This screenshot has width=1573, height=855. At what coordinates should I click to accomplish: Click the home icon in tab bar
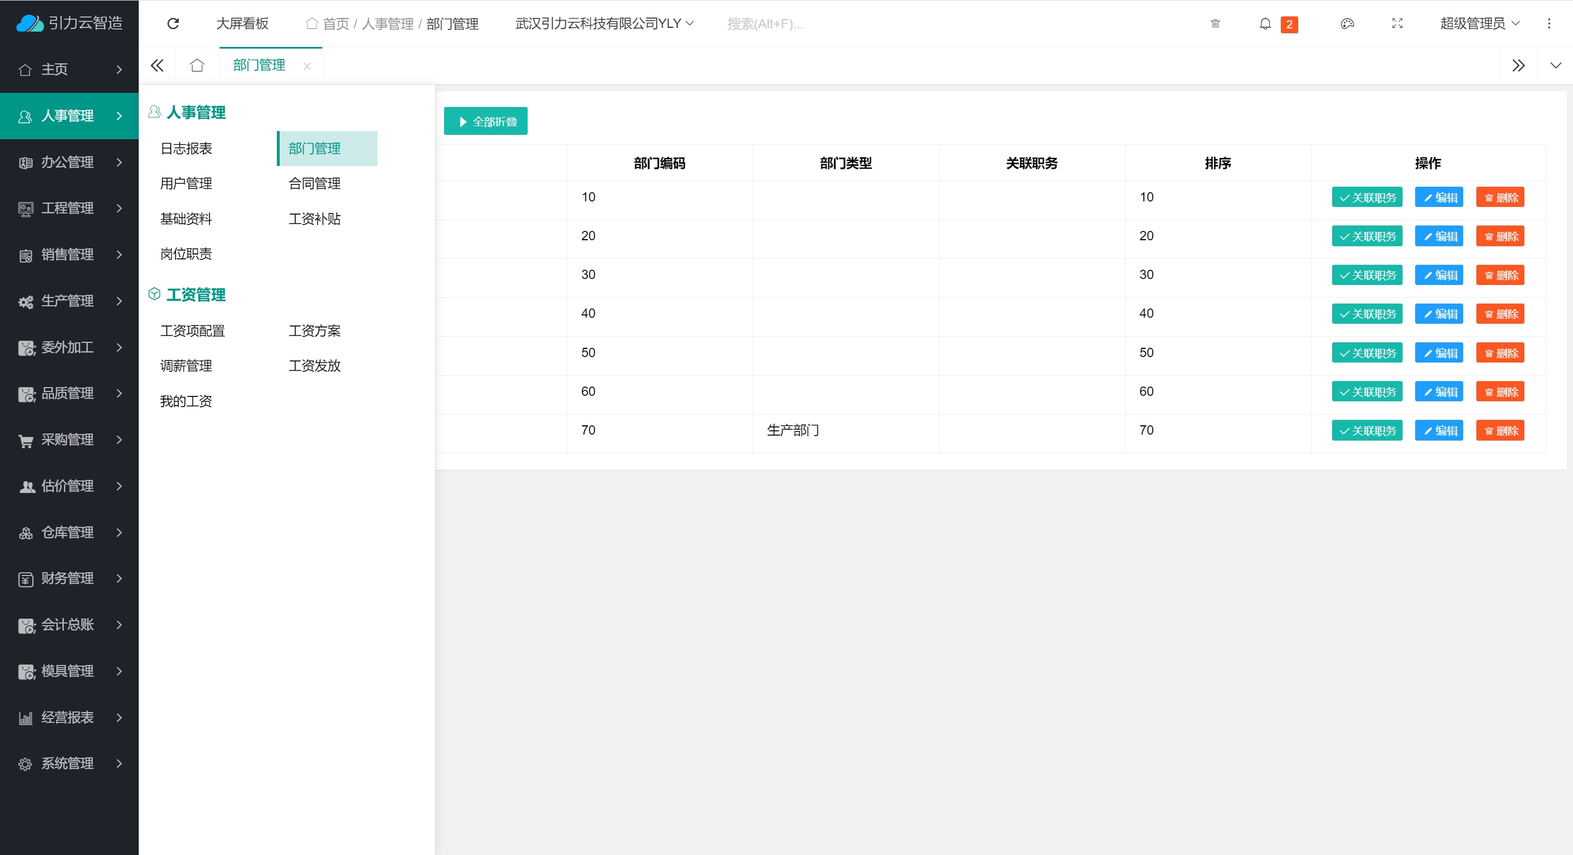coord(197,66)
